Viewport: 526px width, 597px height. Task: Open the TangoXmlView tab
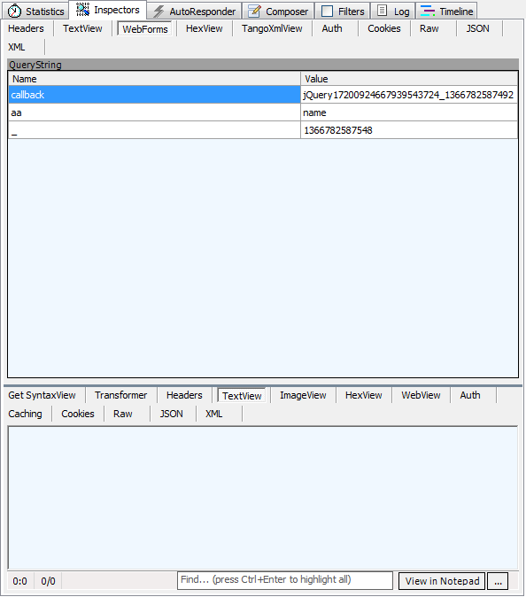(x=272, y=28)
